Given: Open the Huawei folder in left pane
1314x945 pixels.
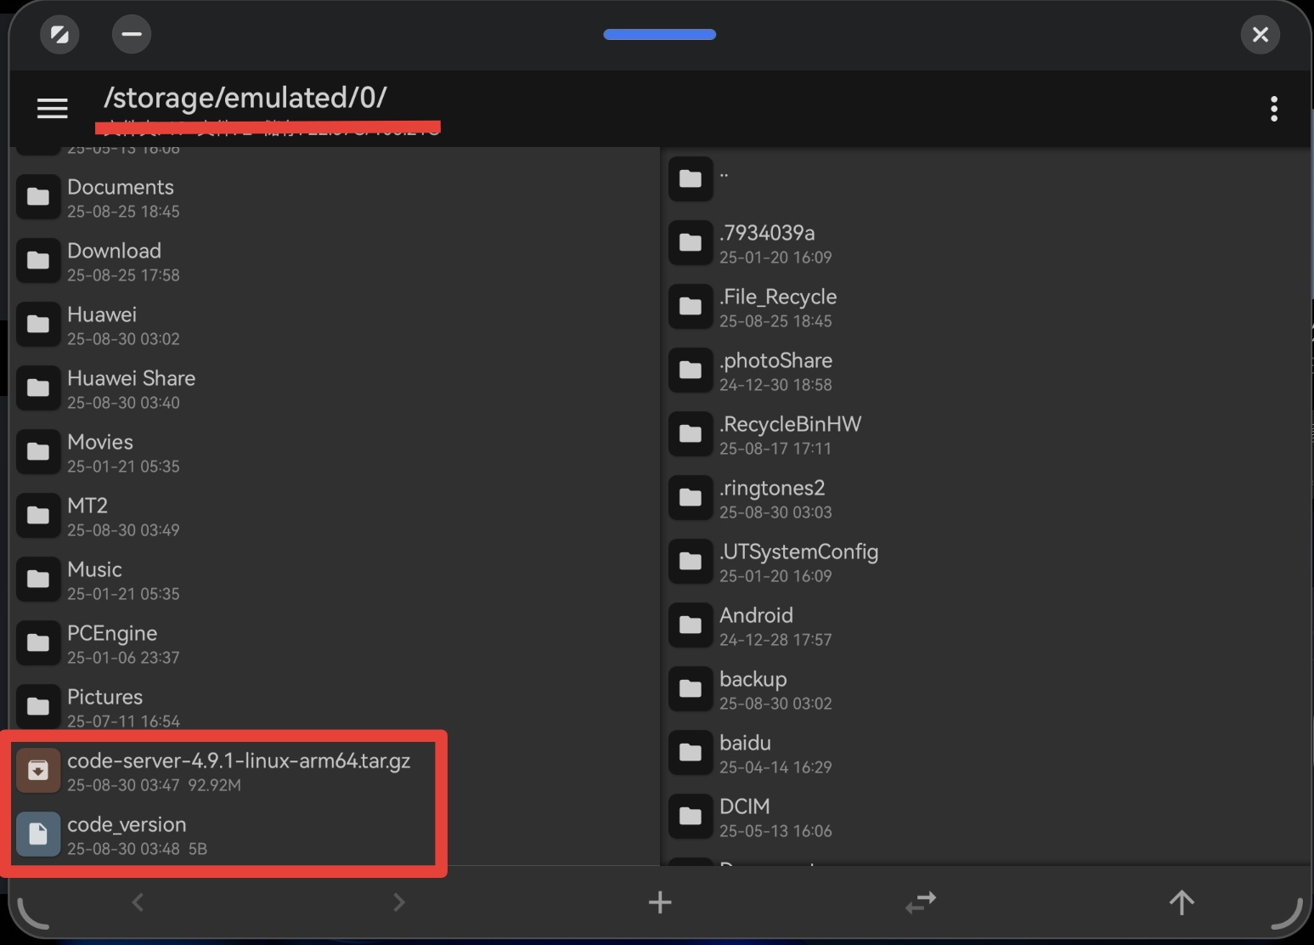Looking at the screenshot, I should [x=335, y=325].
